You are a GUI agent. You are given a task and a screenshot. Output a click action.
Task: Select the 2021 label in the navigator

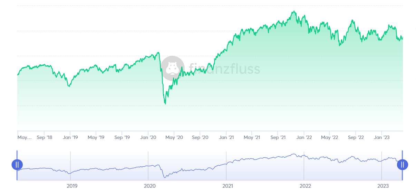pos(228,186)
